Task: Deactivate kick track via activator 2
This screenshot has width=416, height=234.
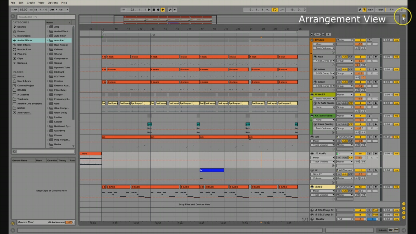Action: pyautogui.click(x=360, y=57)
